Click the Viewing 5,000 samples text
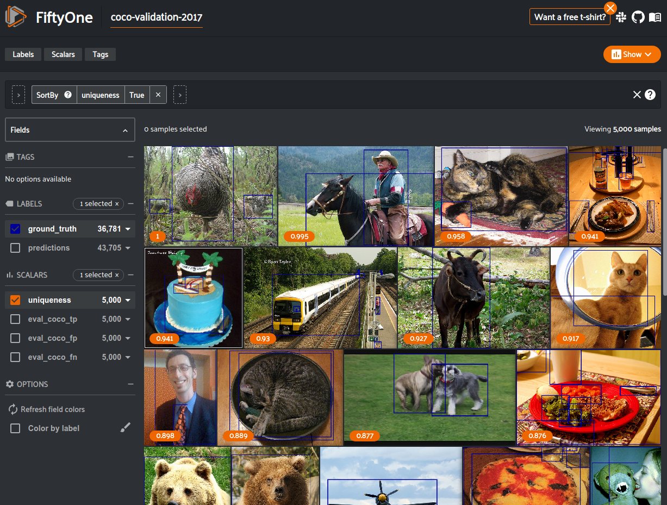Screen dimensions: 667x505 [622, 129]
